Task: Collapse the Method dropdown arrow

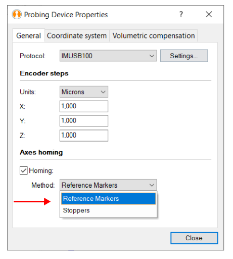Action: click(152, 185)
